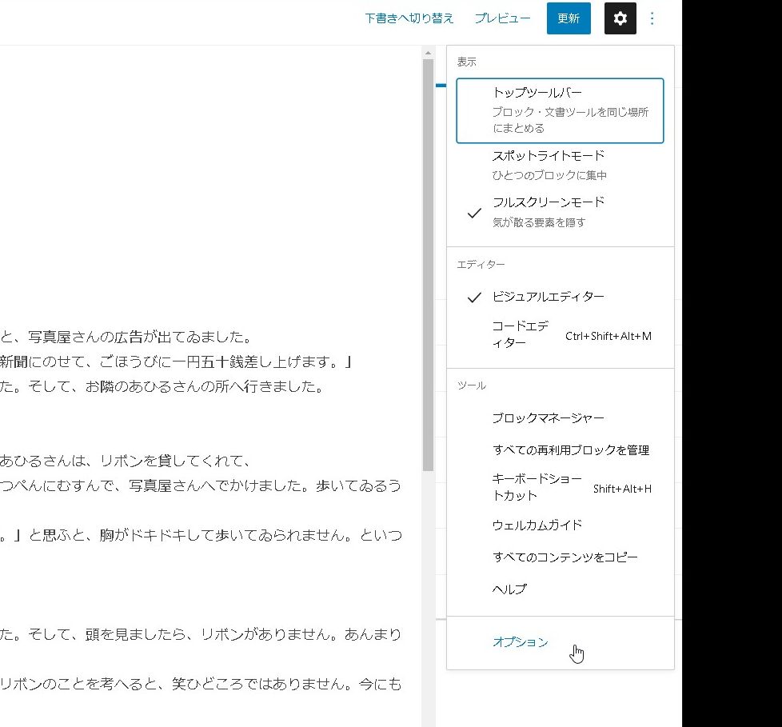The width and height of the screenshot is (782, 727).
Task: Click the gear settings icon
Action: pos(620,18)
